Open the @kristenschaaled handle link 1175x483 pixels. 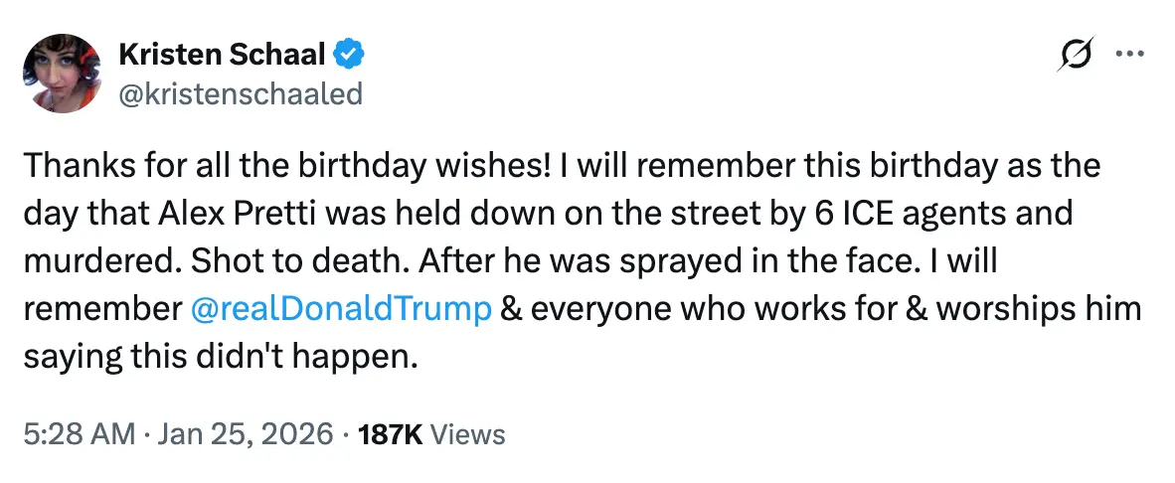tap(241, 92)
